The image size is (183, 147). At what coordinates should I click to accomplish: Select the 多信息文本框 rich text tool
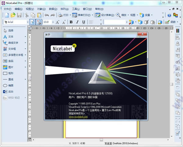13,55
